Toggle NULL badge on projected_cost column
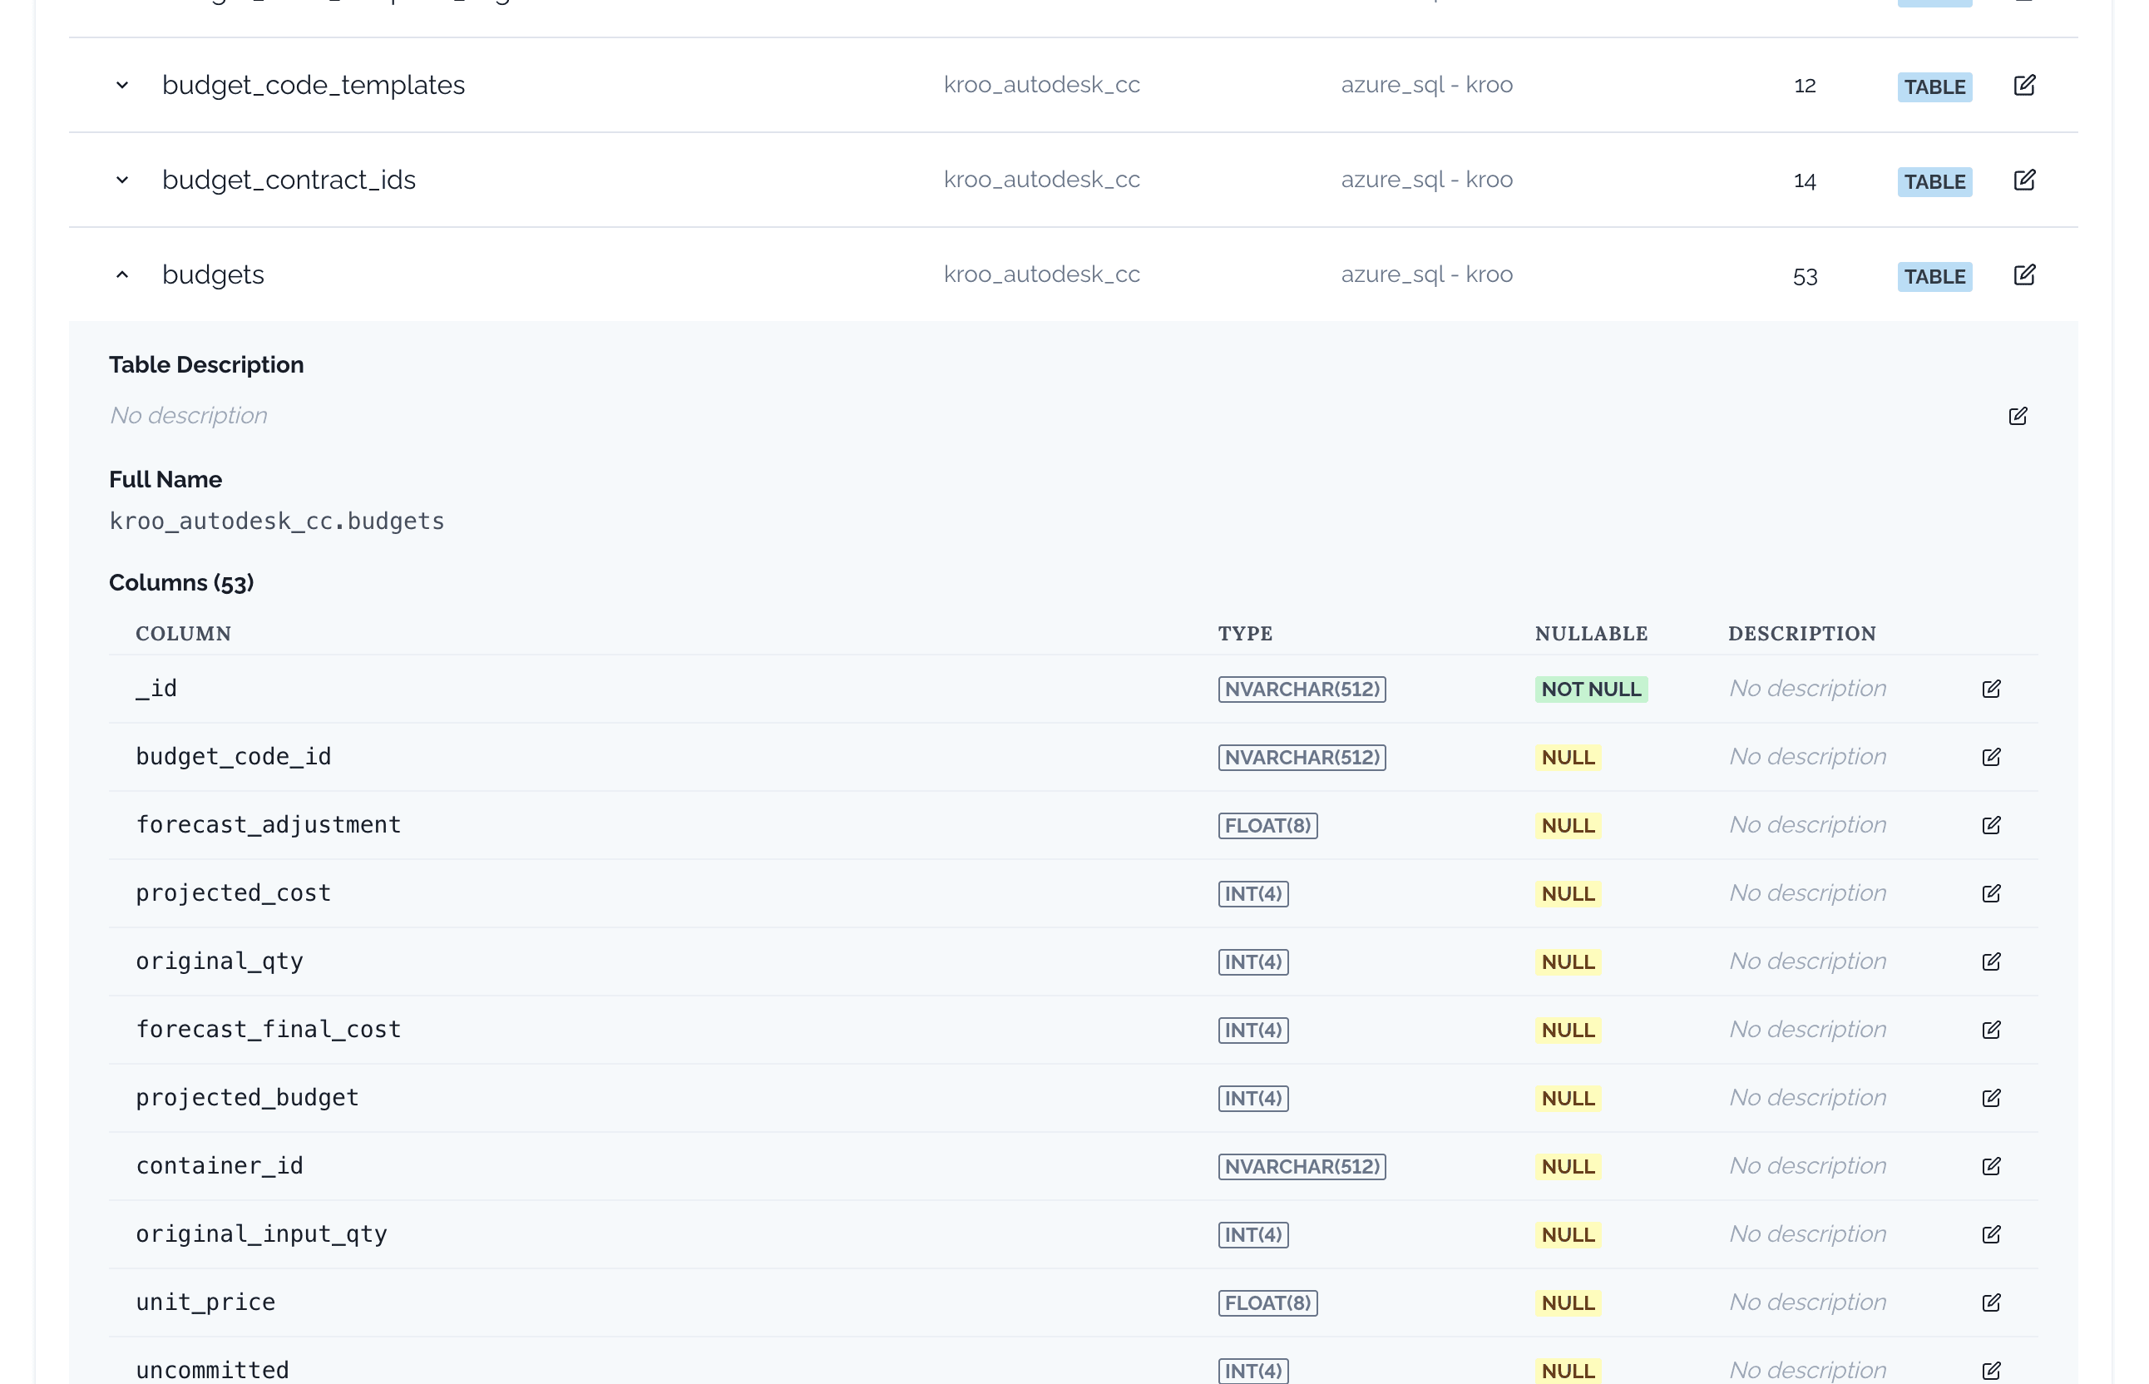This screenshot has width=2149, height=1384. point(1568,893)
